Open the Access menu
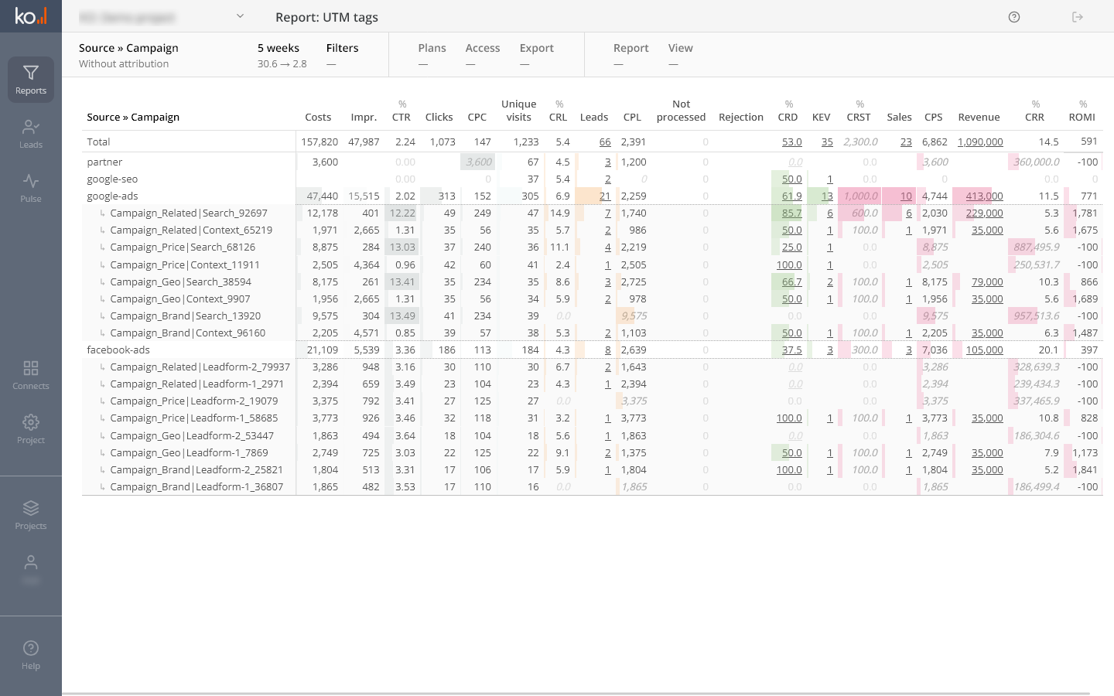The height and width of the screenshot is (696, 1114). click(x=482, y=55)
